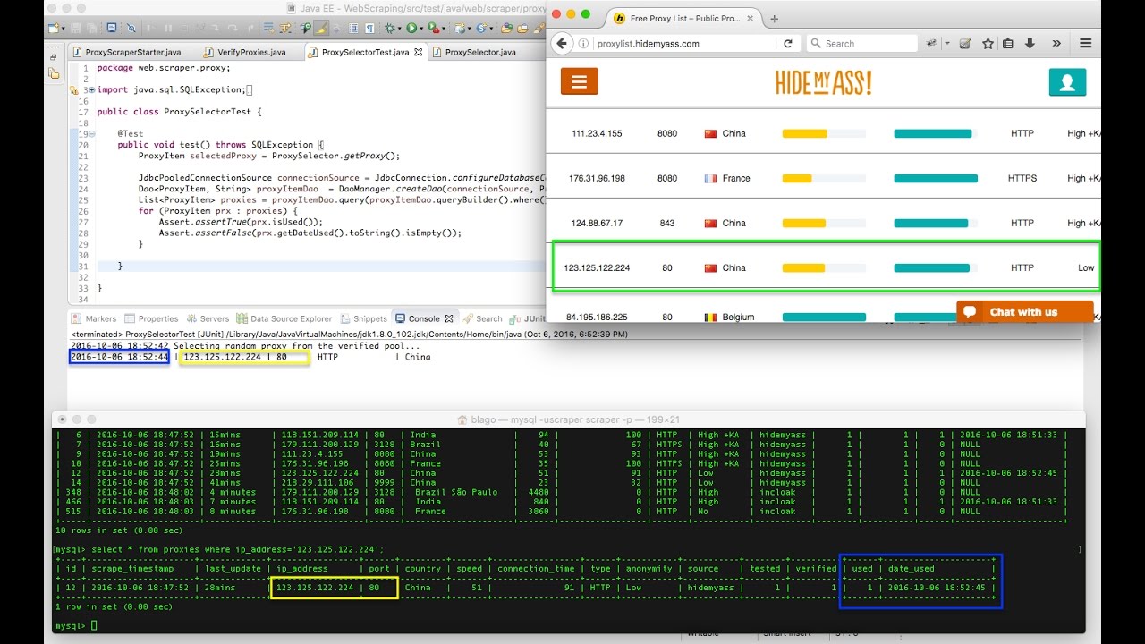Open the New file dropdown arrow in Eclipse
The width and height of the screenshot is (1145, 644).
tap(64, 30)
